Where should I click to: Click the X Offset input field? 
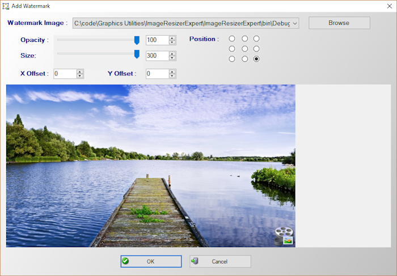(x=65, y=74)
